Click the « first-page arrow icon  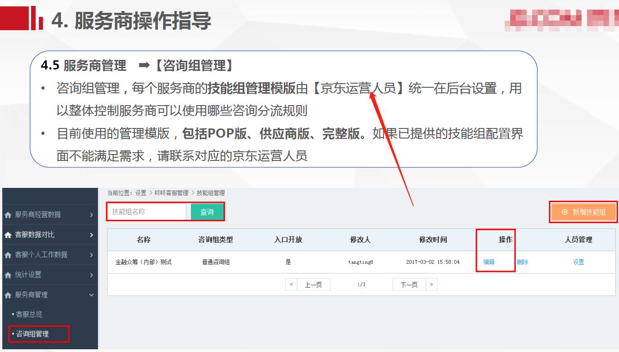(291, 284)
